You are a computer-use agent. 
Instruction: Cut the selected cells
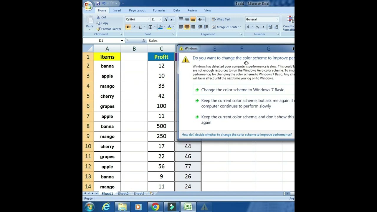coord(101,17)
